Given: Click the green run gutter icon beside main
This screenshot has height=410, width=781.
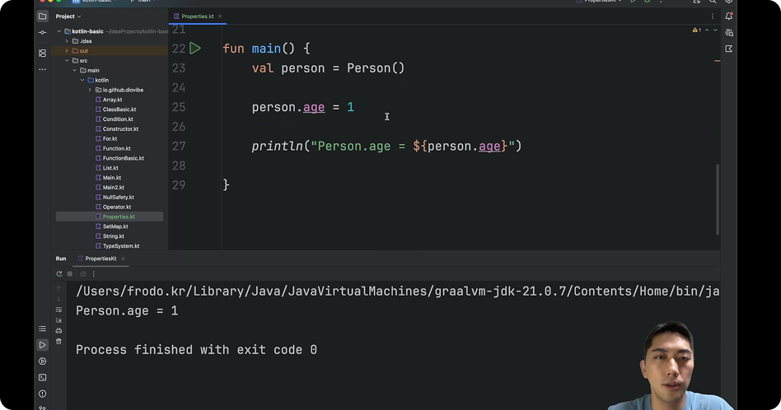Looking at the screenshot, I should [195, 49].
